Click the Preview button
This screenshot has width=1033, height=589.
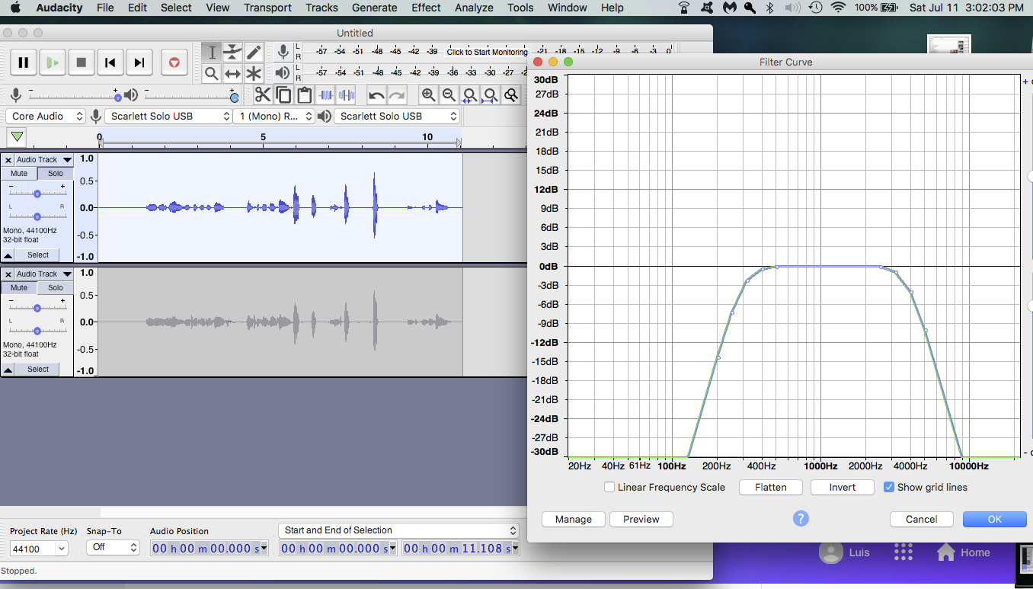[x=641, y=519]
